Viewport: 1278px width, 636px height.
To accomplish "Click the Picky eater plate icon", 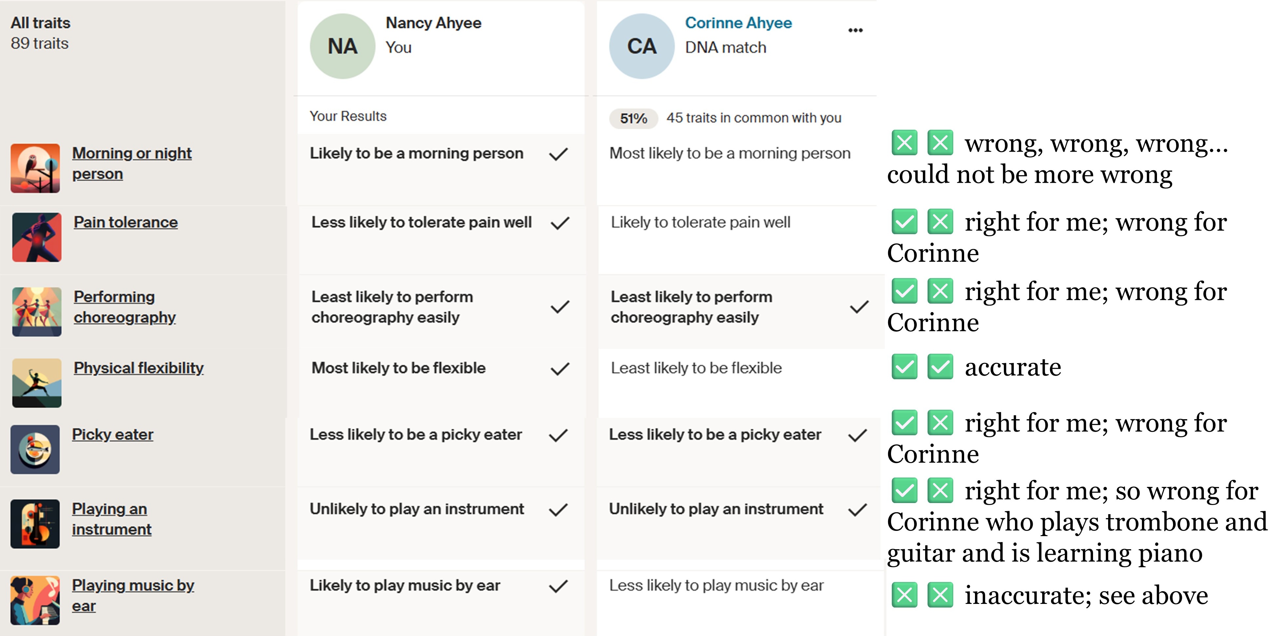I will (x=35, y=449).
